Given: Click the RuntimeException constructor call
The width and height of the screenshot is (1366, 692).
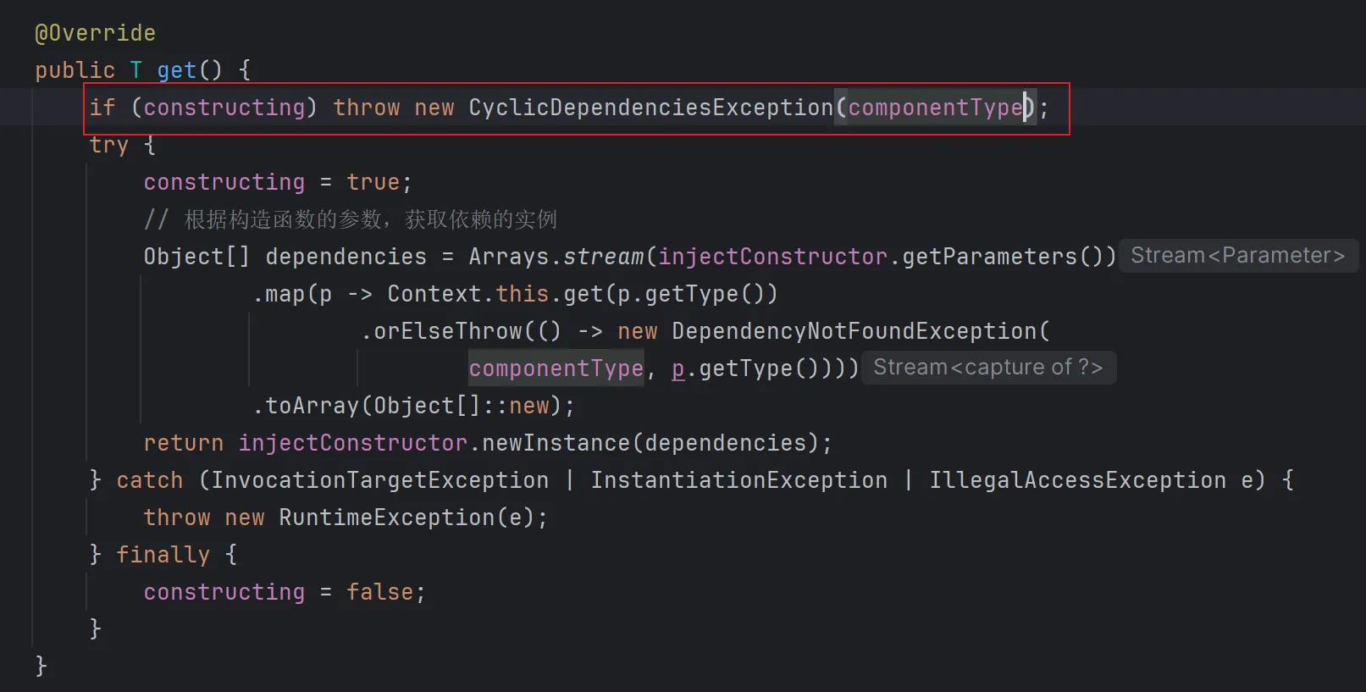Looking at the screenshot, I should (386, 518).
